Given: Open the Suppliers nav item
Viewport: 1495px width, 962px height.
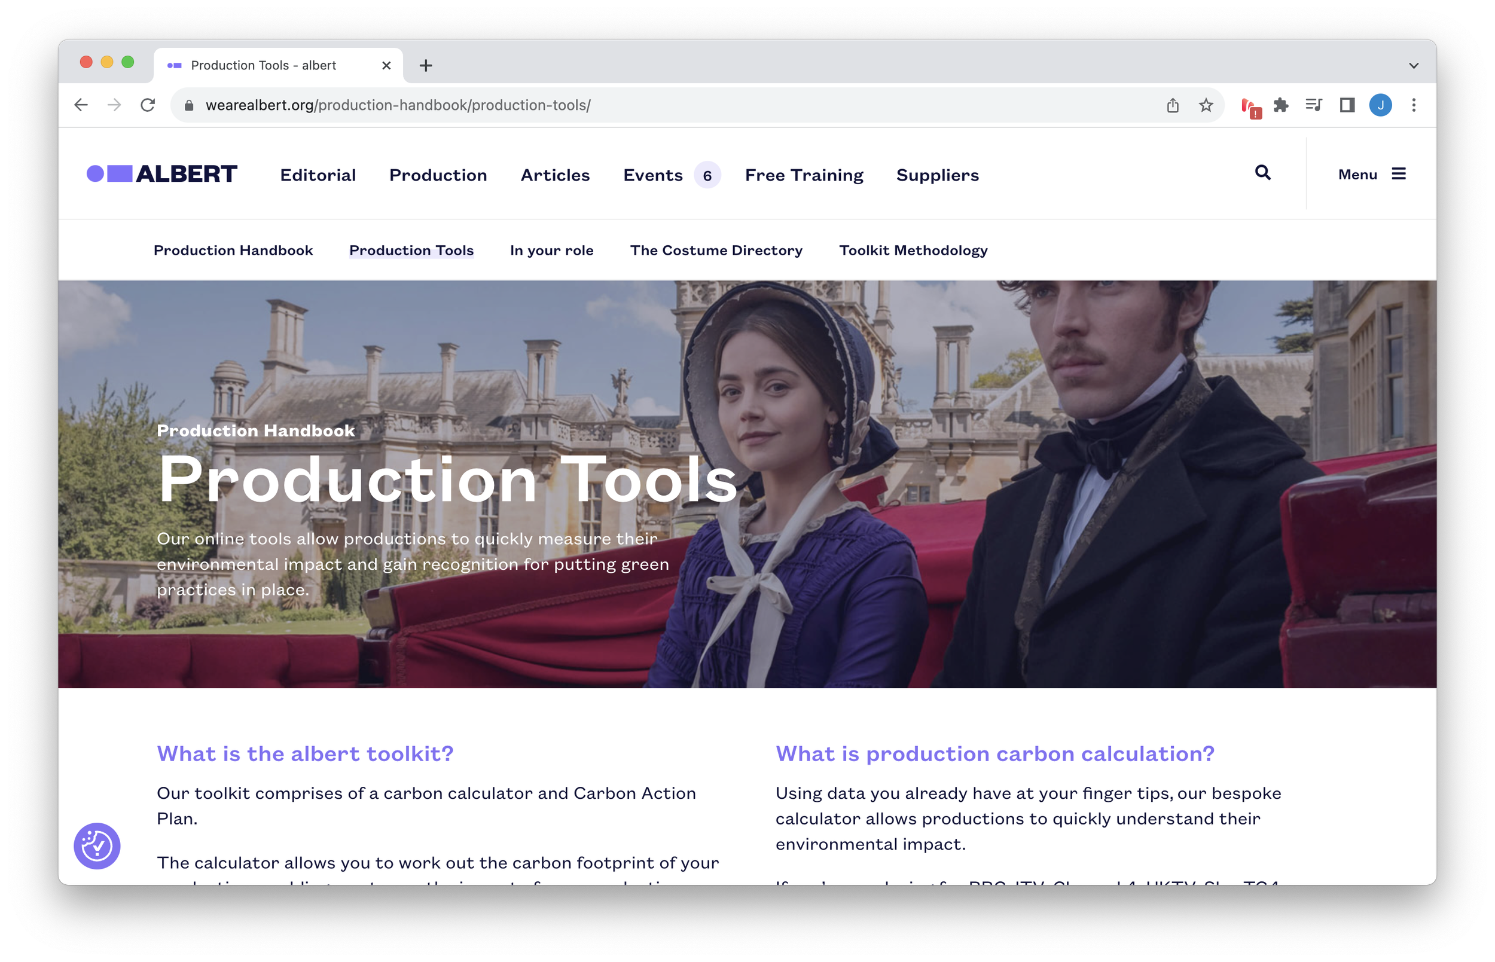Looking at the screenshot, I should [937, 175].
